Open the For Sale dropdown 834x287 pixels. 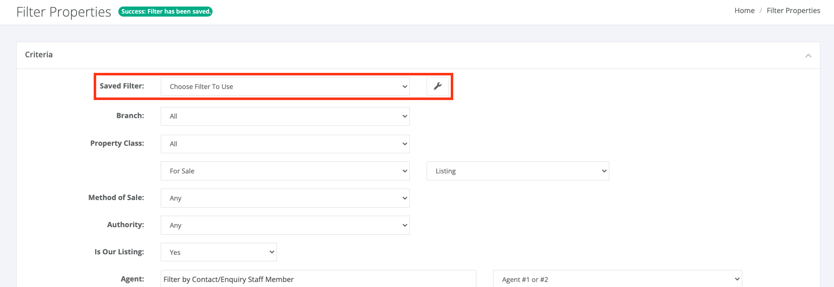[285, 171]
